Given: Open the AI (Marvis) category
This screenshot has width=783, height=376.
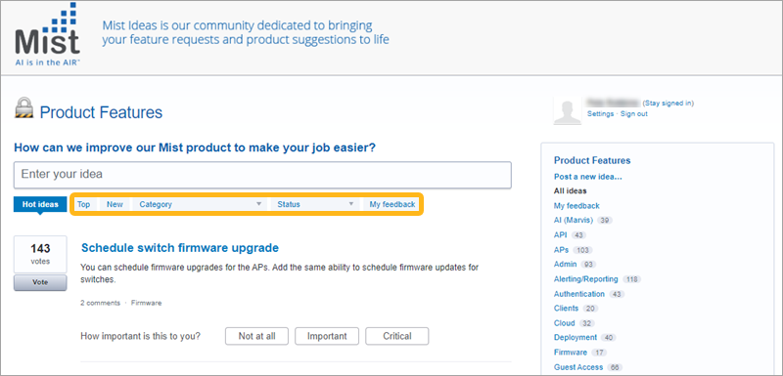Looking at the screenshot, I should coord(574,220).
